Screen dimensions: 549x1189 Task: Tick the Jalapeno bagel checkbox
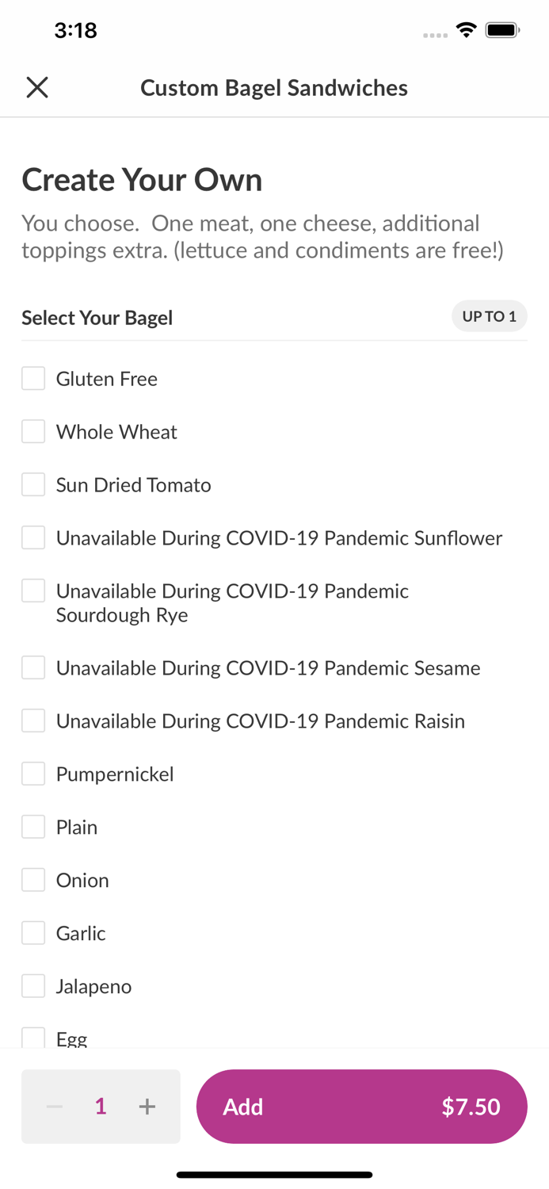pos(33,987)
